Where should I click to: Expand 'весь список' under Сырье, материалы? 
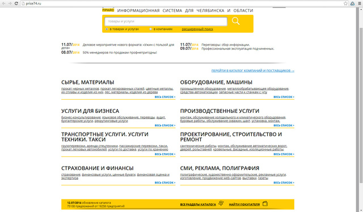coord(165,97)
